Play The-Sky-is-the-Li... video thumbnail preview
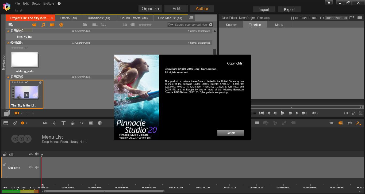Viewport: 365px width, 194px height. tap(26, 95)
